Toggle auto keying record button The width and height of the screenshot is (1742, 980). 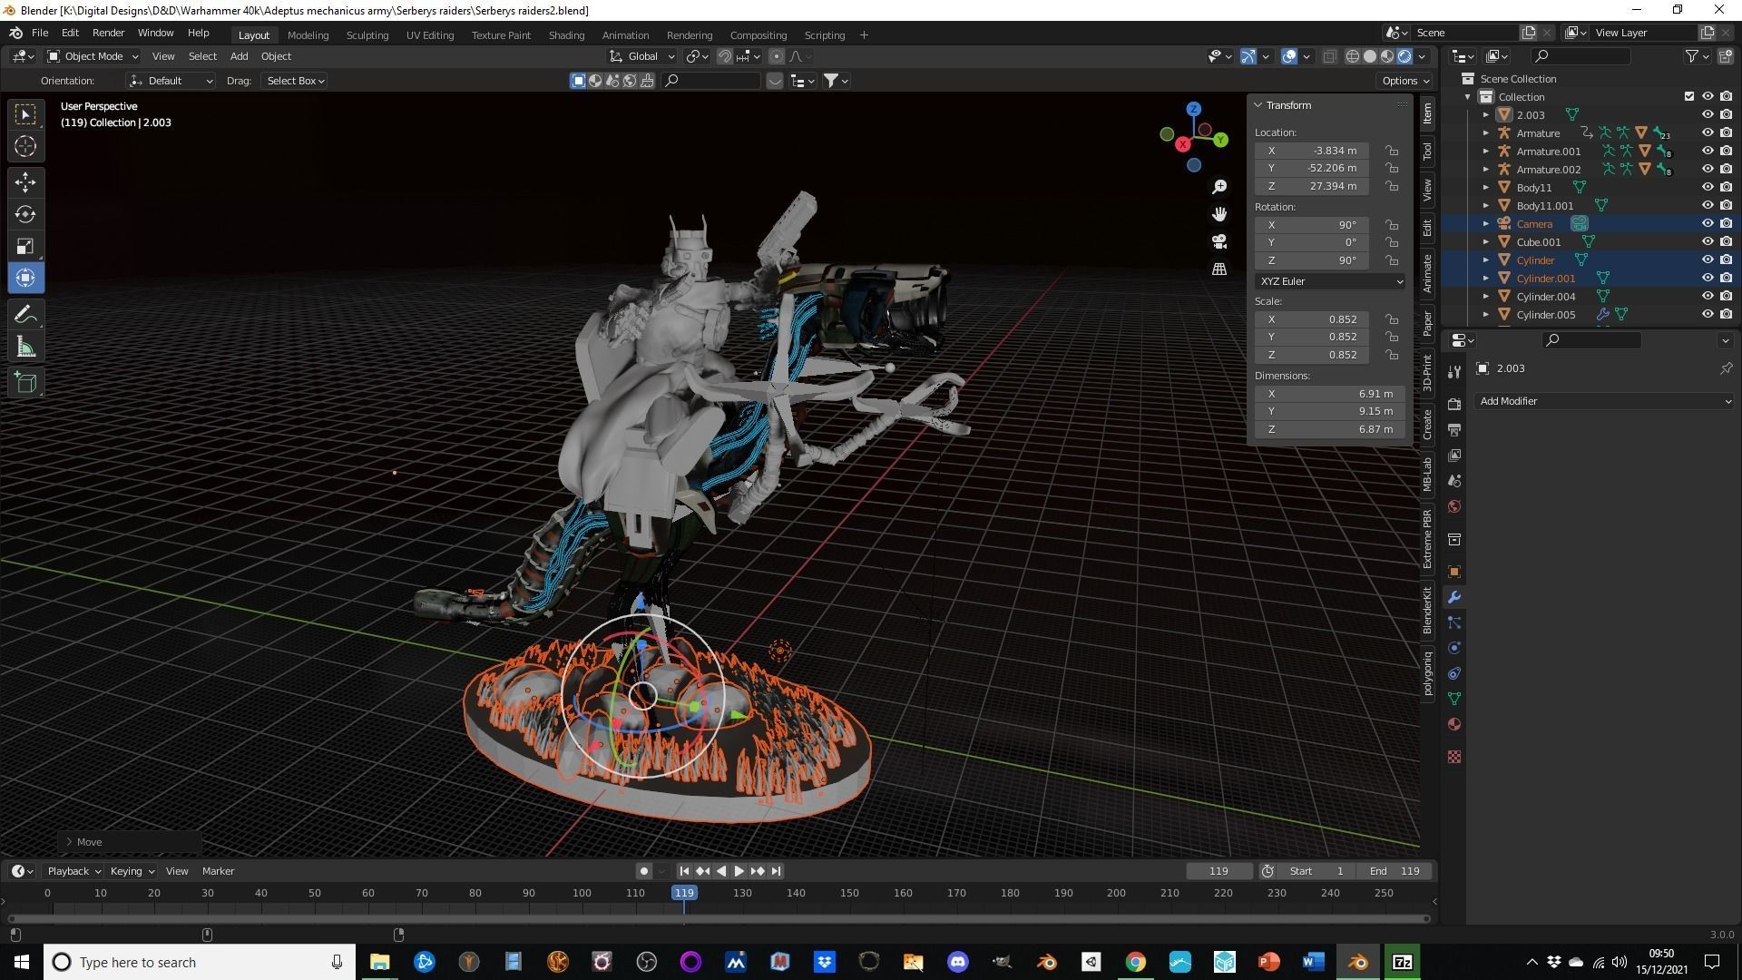643,871
